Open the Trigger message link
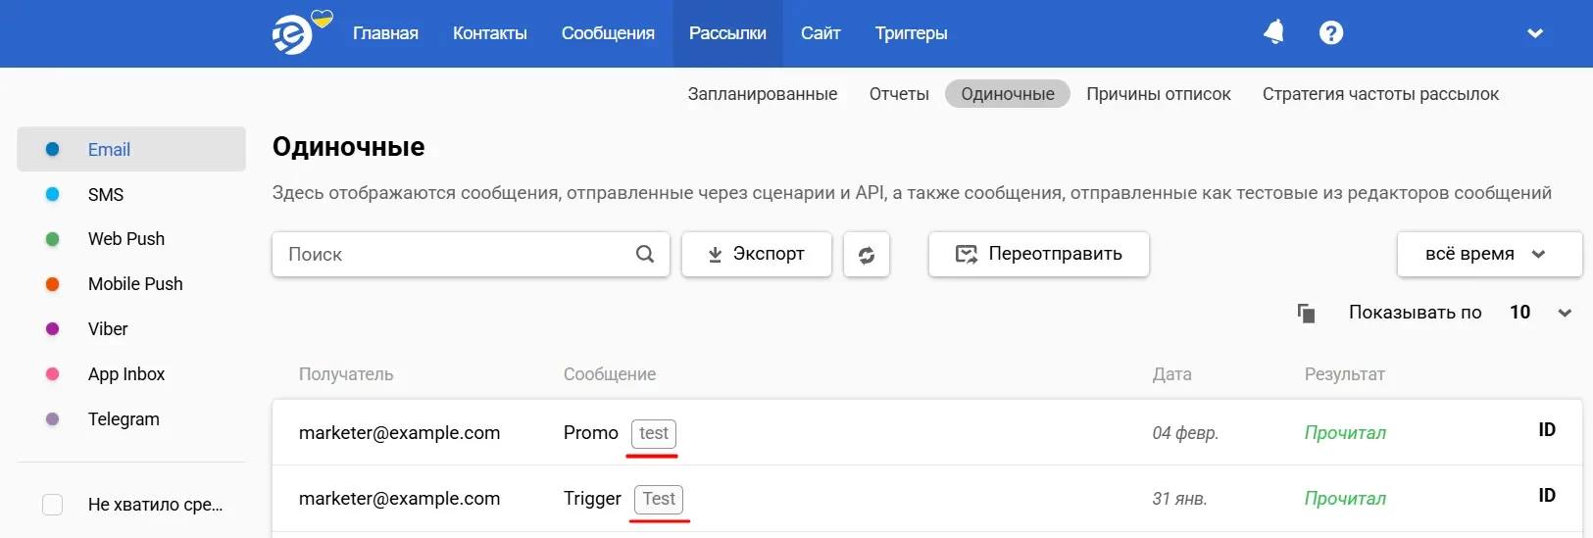1593x538 pixels. pos(592,499)
